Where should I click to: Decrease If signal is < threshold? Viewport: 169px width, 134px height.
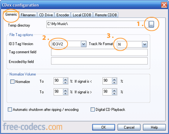click(x=114, y=82)
